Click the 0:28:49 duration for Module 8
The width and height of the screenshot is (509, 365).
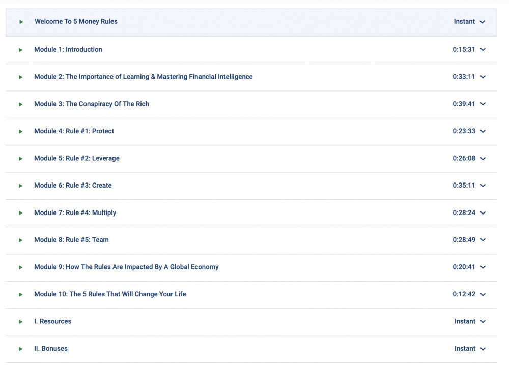pos(464,240)
